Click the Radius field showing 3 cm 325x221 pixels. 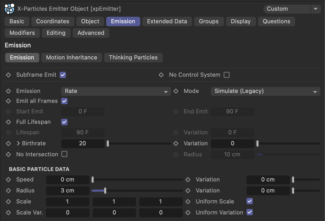click(68, 191)
